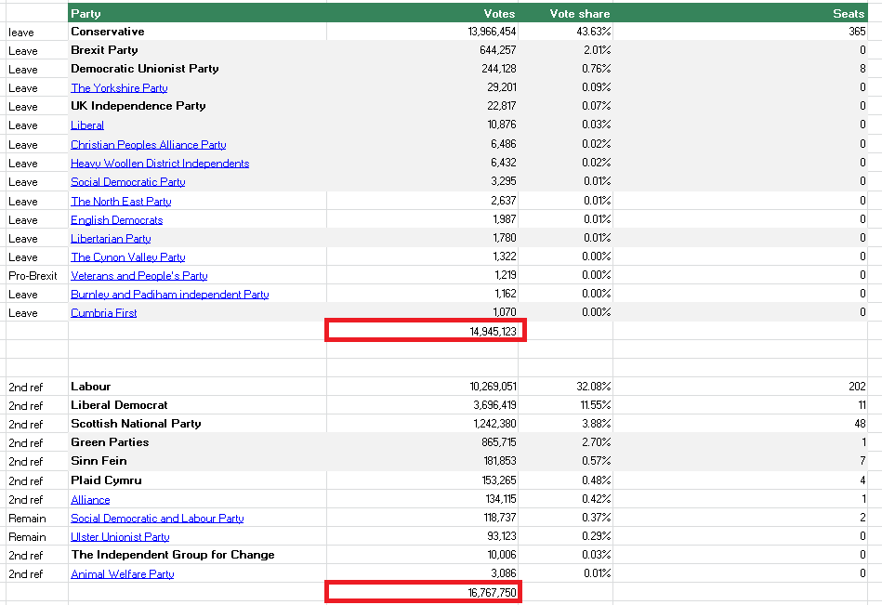Image resolution: width=882 pixels, height=605 pixels.
Task: Select Conservative vote share 43.63% cell
Action: [565, 32]
